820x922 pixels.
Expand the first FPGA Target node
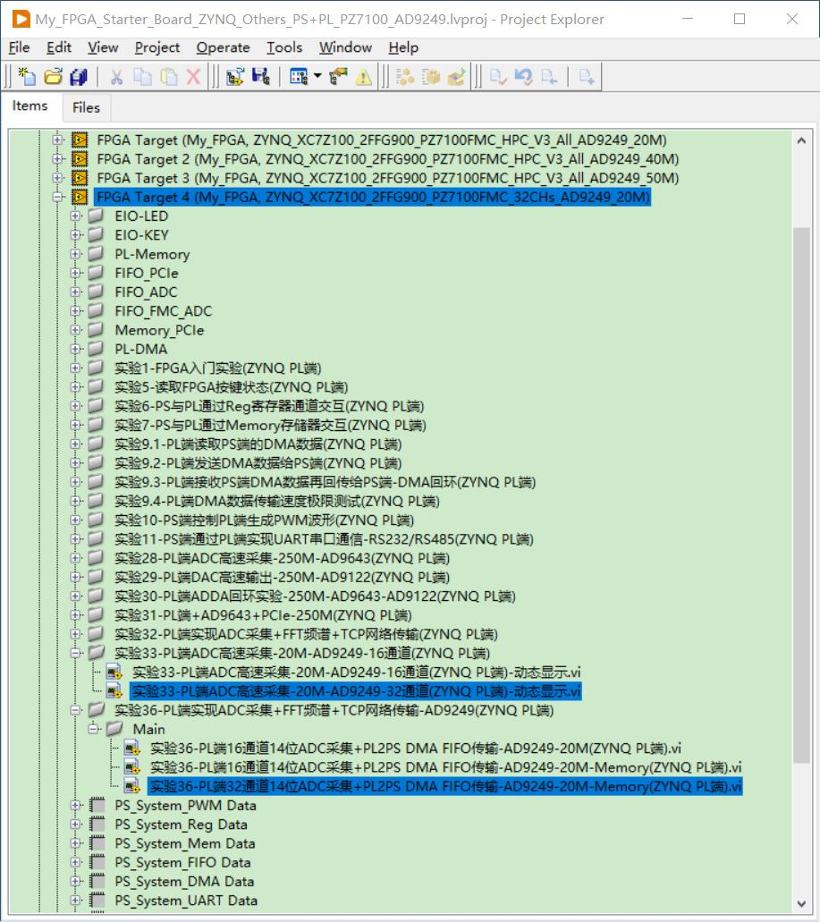57,140
